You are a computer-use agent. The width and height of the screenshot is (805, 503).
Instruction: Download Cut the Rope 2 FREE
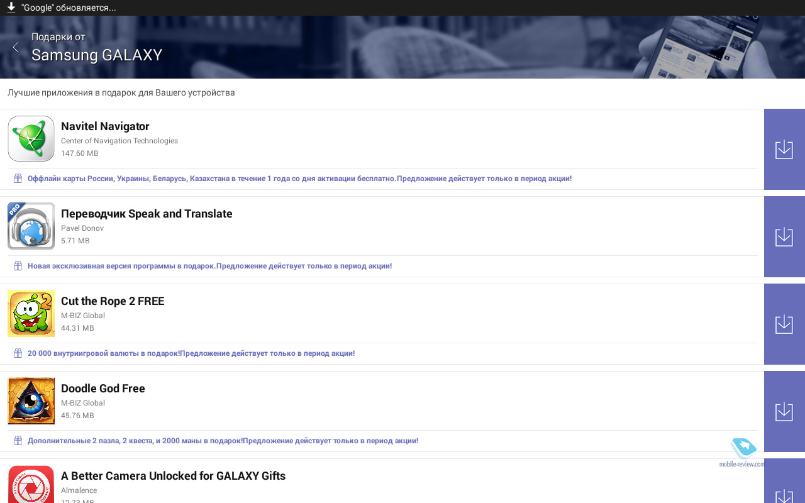[784, 324]
